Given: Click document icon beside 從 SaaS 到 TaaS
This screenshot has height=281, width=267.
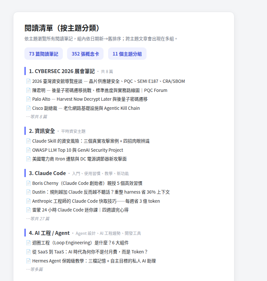Looking at the screenshot, I should [x=28, y=252].
